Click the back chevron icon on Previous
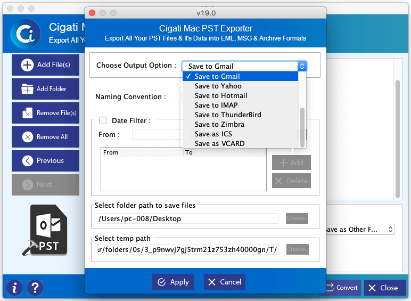The width and height of the screenshot is (411, 301). click(28, 161)
